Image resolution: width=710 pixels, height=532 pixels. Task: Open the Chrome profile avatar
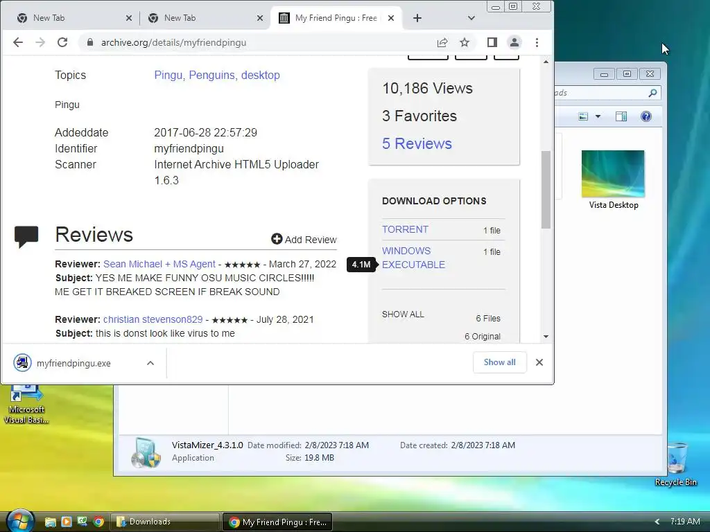(x=514, y=42)
